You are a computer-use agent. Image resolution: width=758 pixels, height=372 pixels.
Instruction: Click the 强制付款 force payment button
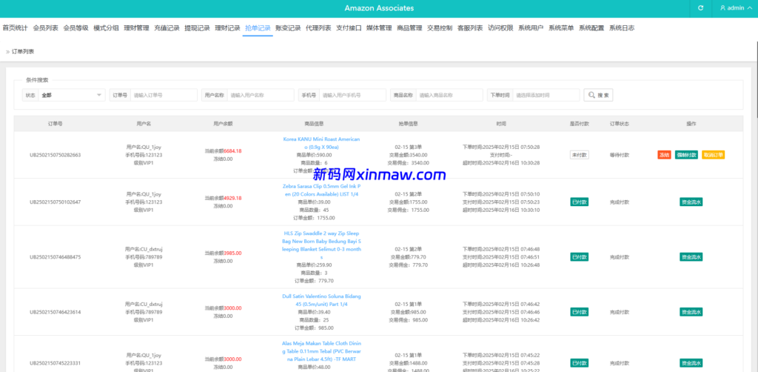686,156
